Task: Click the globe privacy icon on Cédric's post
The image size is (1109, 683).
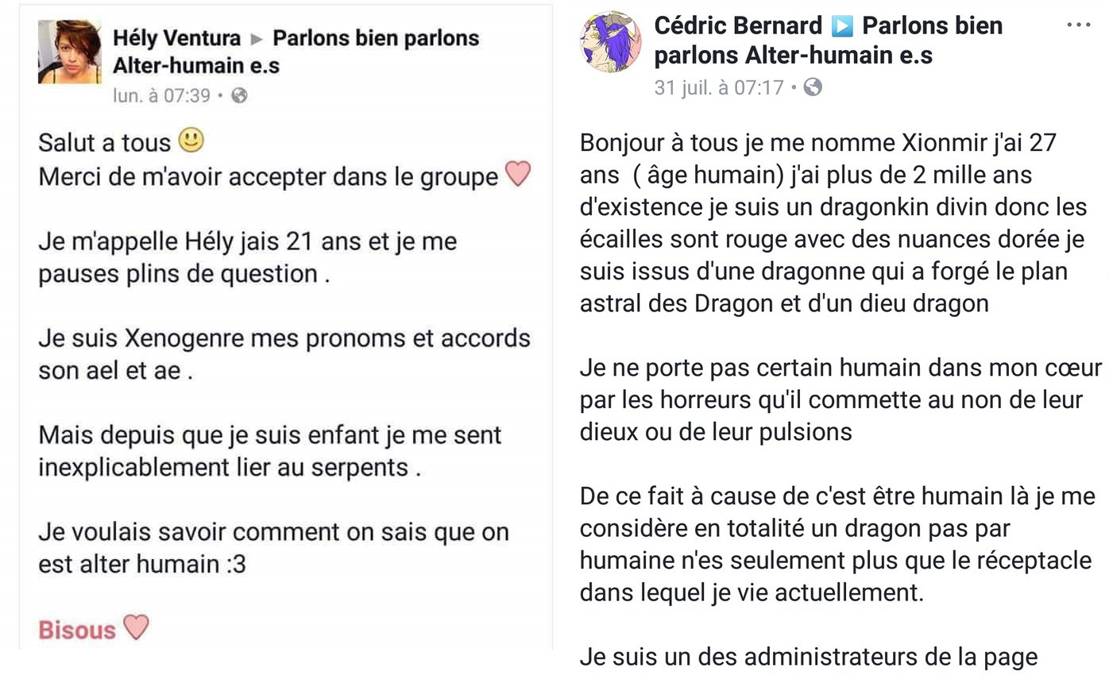Action: pos(813,87)
